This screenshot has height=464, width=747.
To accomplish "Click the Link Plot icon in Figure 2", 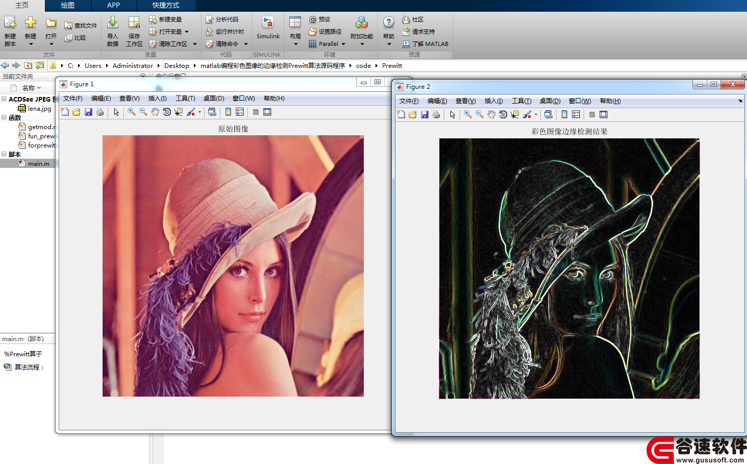I will (549, 114).
